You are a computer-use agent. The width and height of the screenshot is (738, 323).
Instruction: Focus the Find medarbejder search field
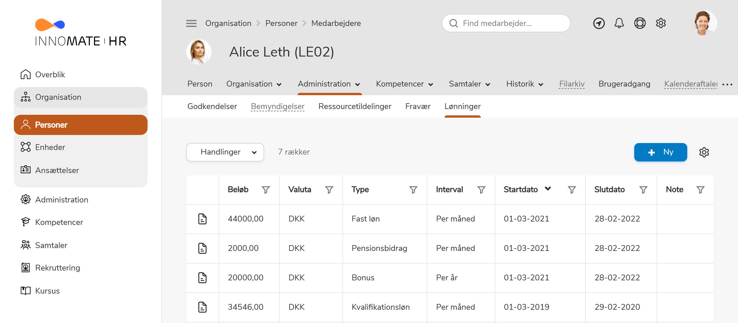pyautogui.click(x=506, y=23)
